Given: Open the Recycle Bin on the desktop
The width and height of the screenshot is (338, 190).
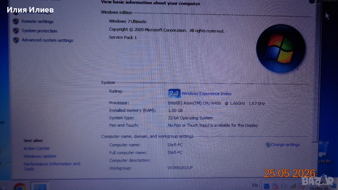Looking at the screenshot, I should 323,151.
